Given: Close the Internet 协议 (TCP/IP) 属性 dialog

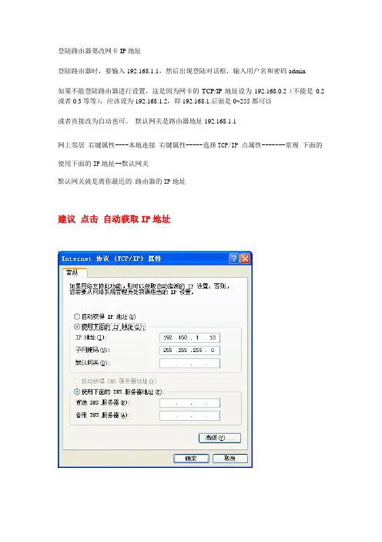Looking at the screenshot, I should (245, 259).
